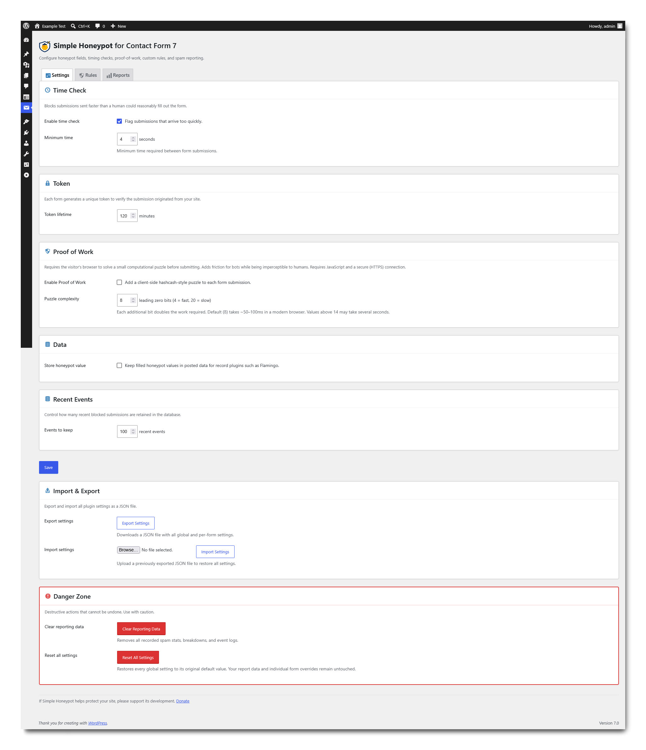Switch to the Rules tab
Image resolution: width=646 pixels, height=750 pixels.
(x=88, y=75)
